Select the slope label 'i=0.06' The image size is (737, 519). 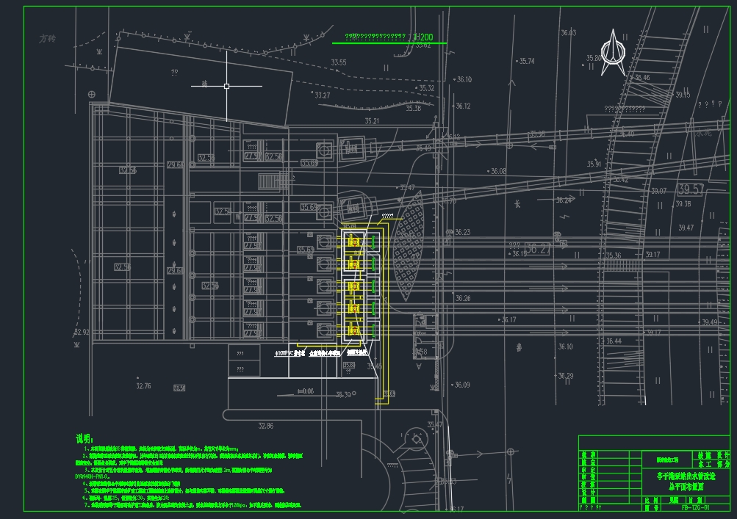click(x=306, y=391)
